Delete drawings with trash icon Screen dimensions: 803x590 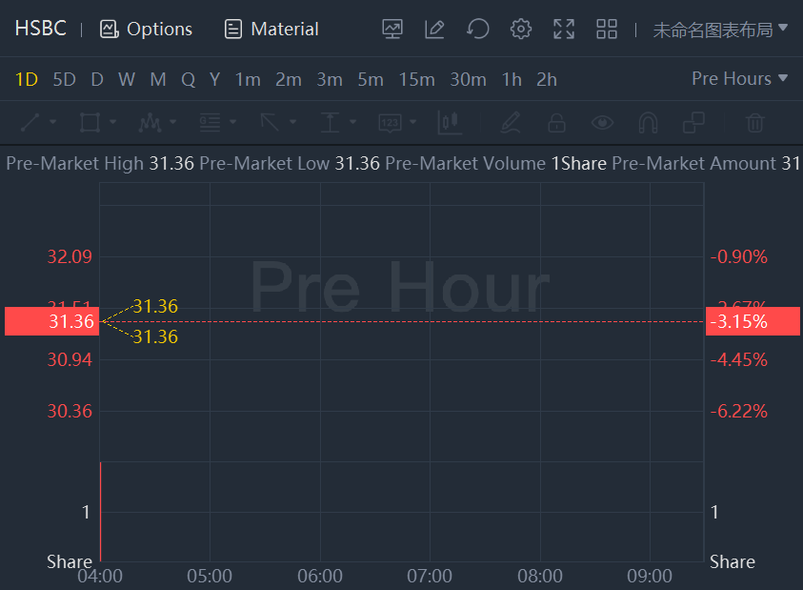[754, 122]
